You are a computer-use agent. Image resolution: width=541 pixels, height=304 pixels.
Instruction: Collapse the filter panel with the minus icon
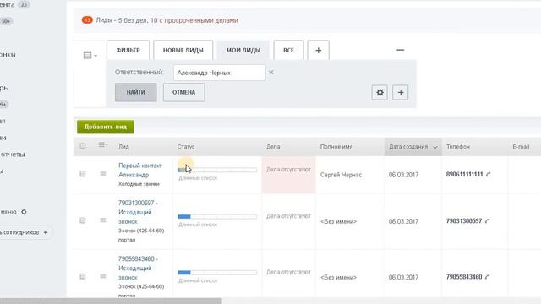point(400,50)
